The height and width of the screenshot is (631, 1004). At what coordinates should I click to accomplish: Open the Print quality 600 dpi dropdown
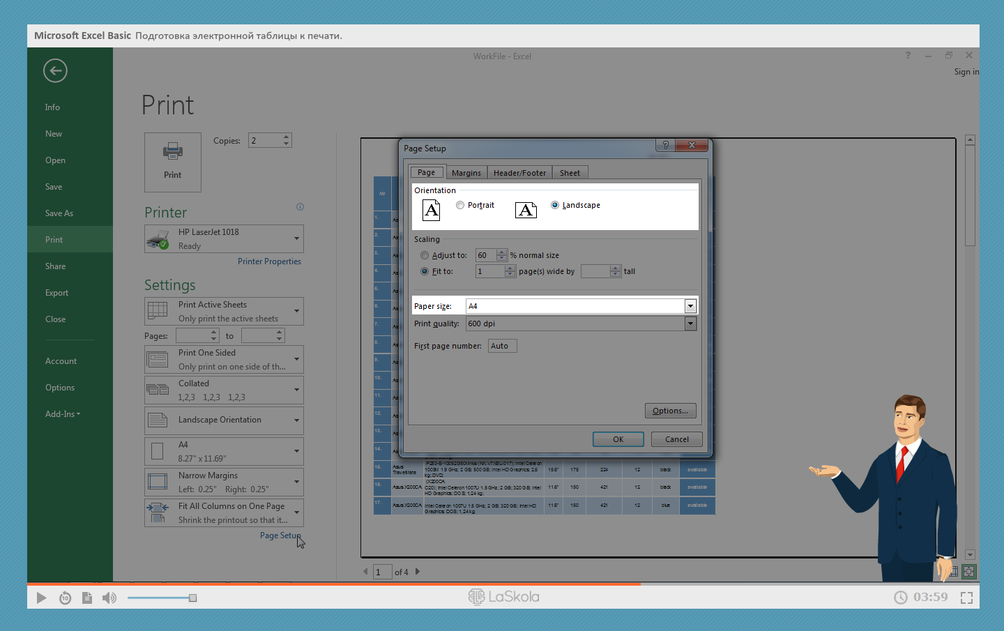[690, 324]
